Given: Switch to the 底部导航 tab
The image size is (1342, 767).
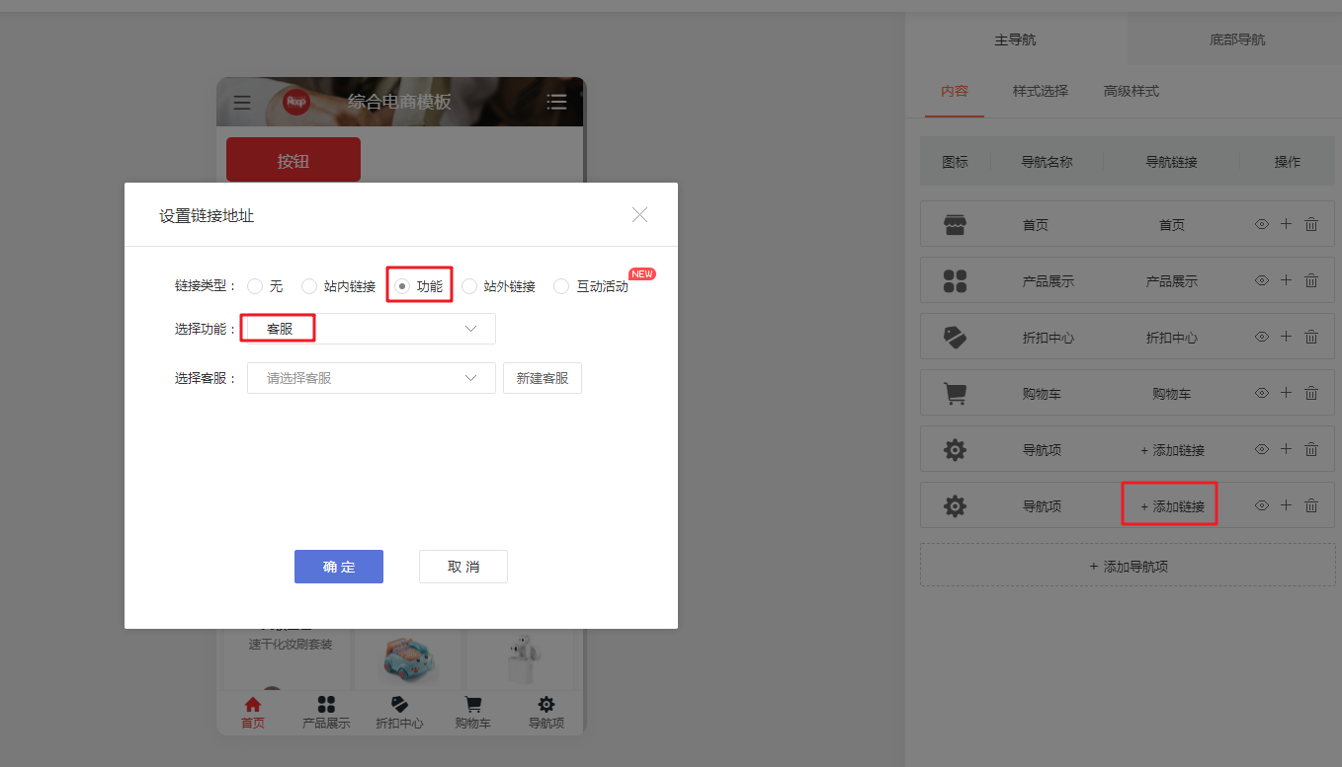Looking at the screenshot, I should coord(1237,40).
